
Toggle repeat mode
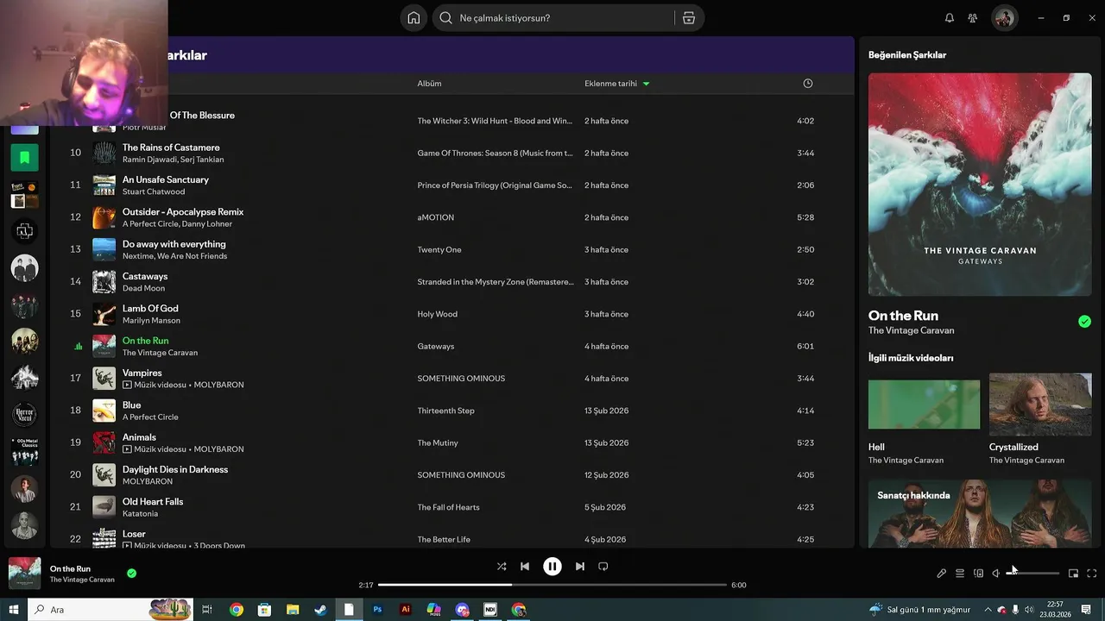click(x=603, y=567)
